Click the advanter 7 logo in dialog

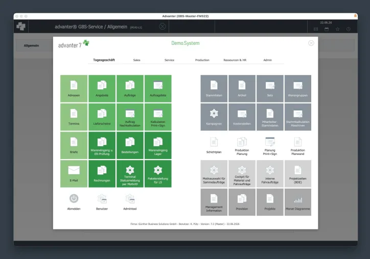(x=74, y=44)
